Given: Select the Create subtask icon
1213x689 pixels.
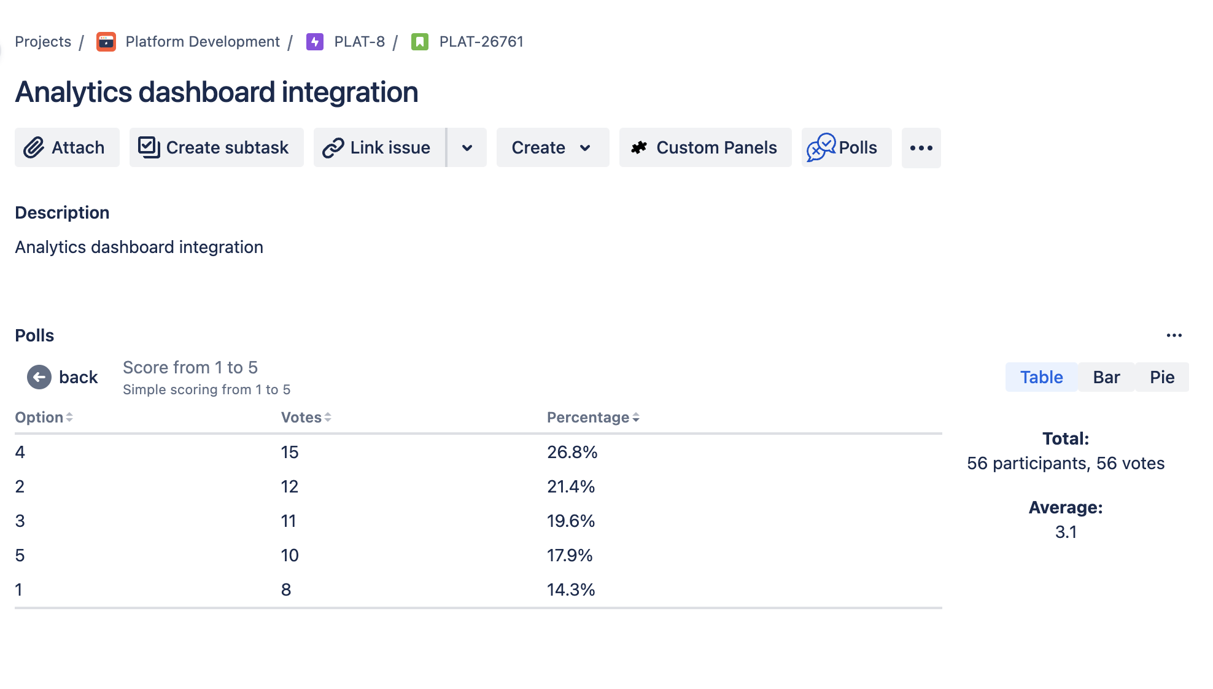Looking at the screenshot, I should point(148,147).
